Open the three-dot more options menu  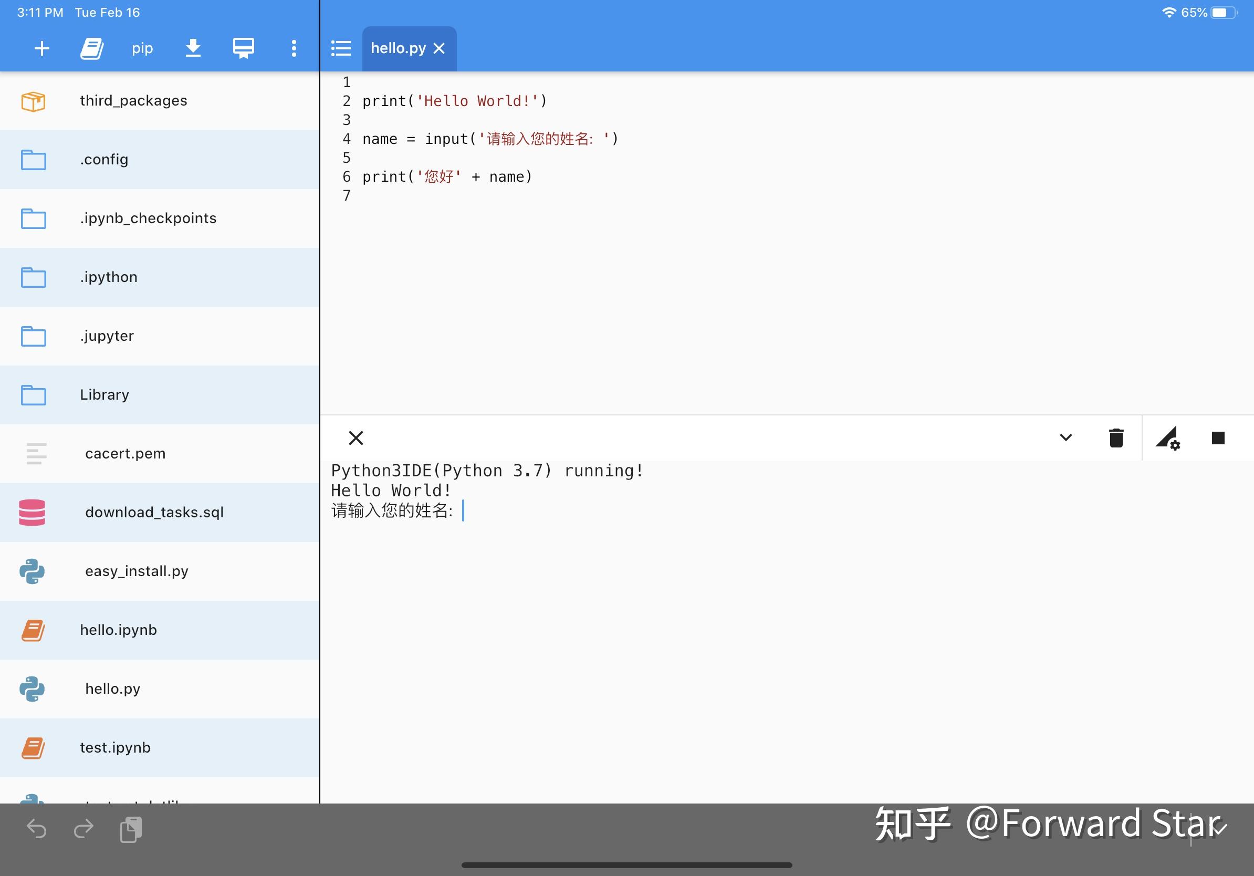(x=294, y=49)
